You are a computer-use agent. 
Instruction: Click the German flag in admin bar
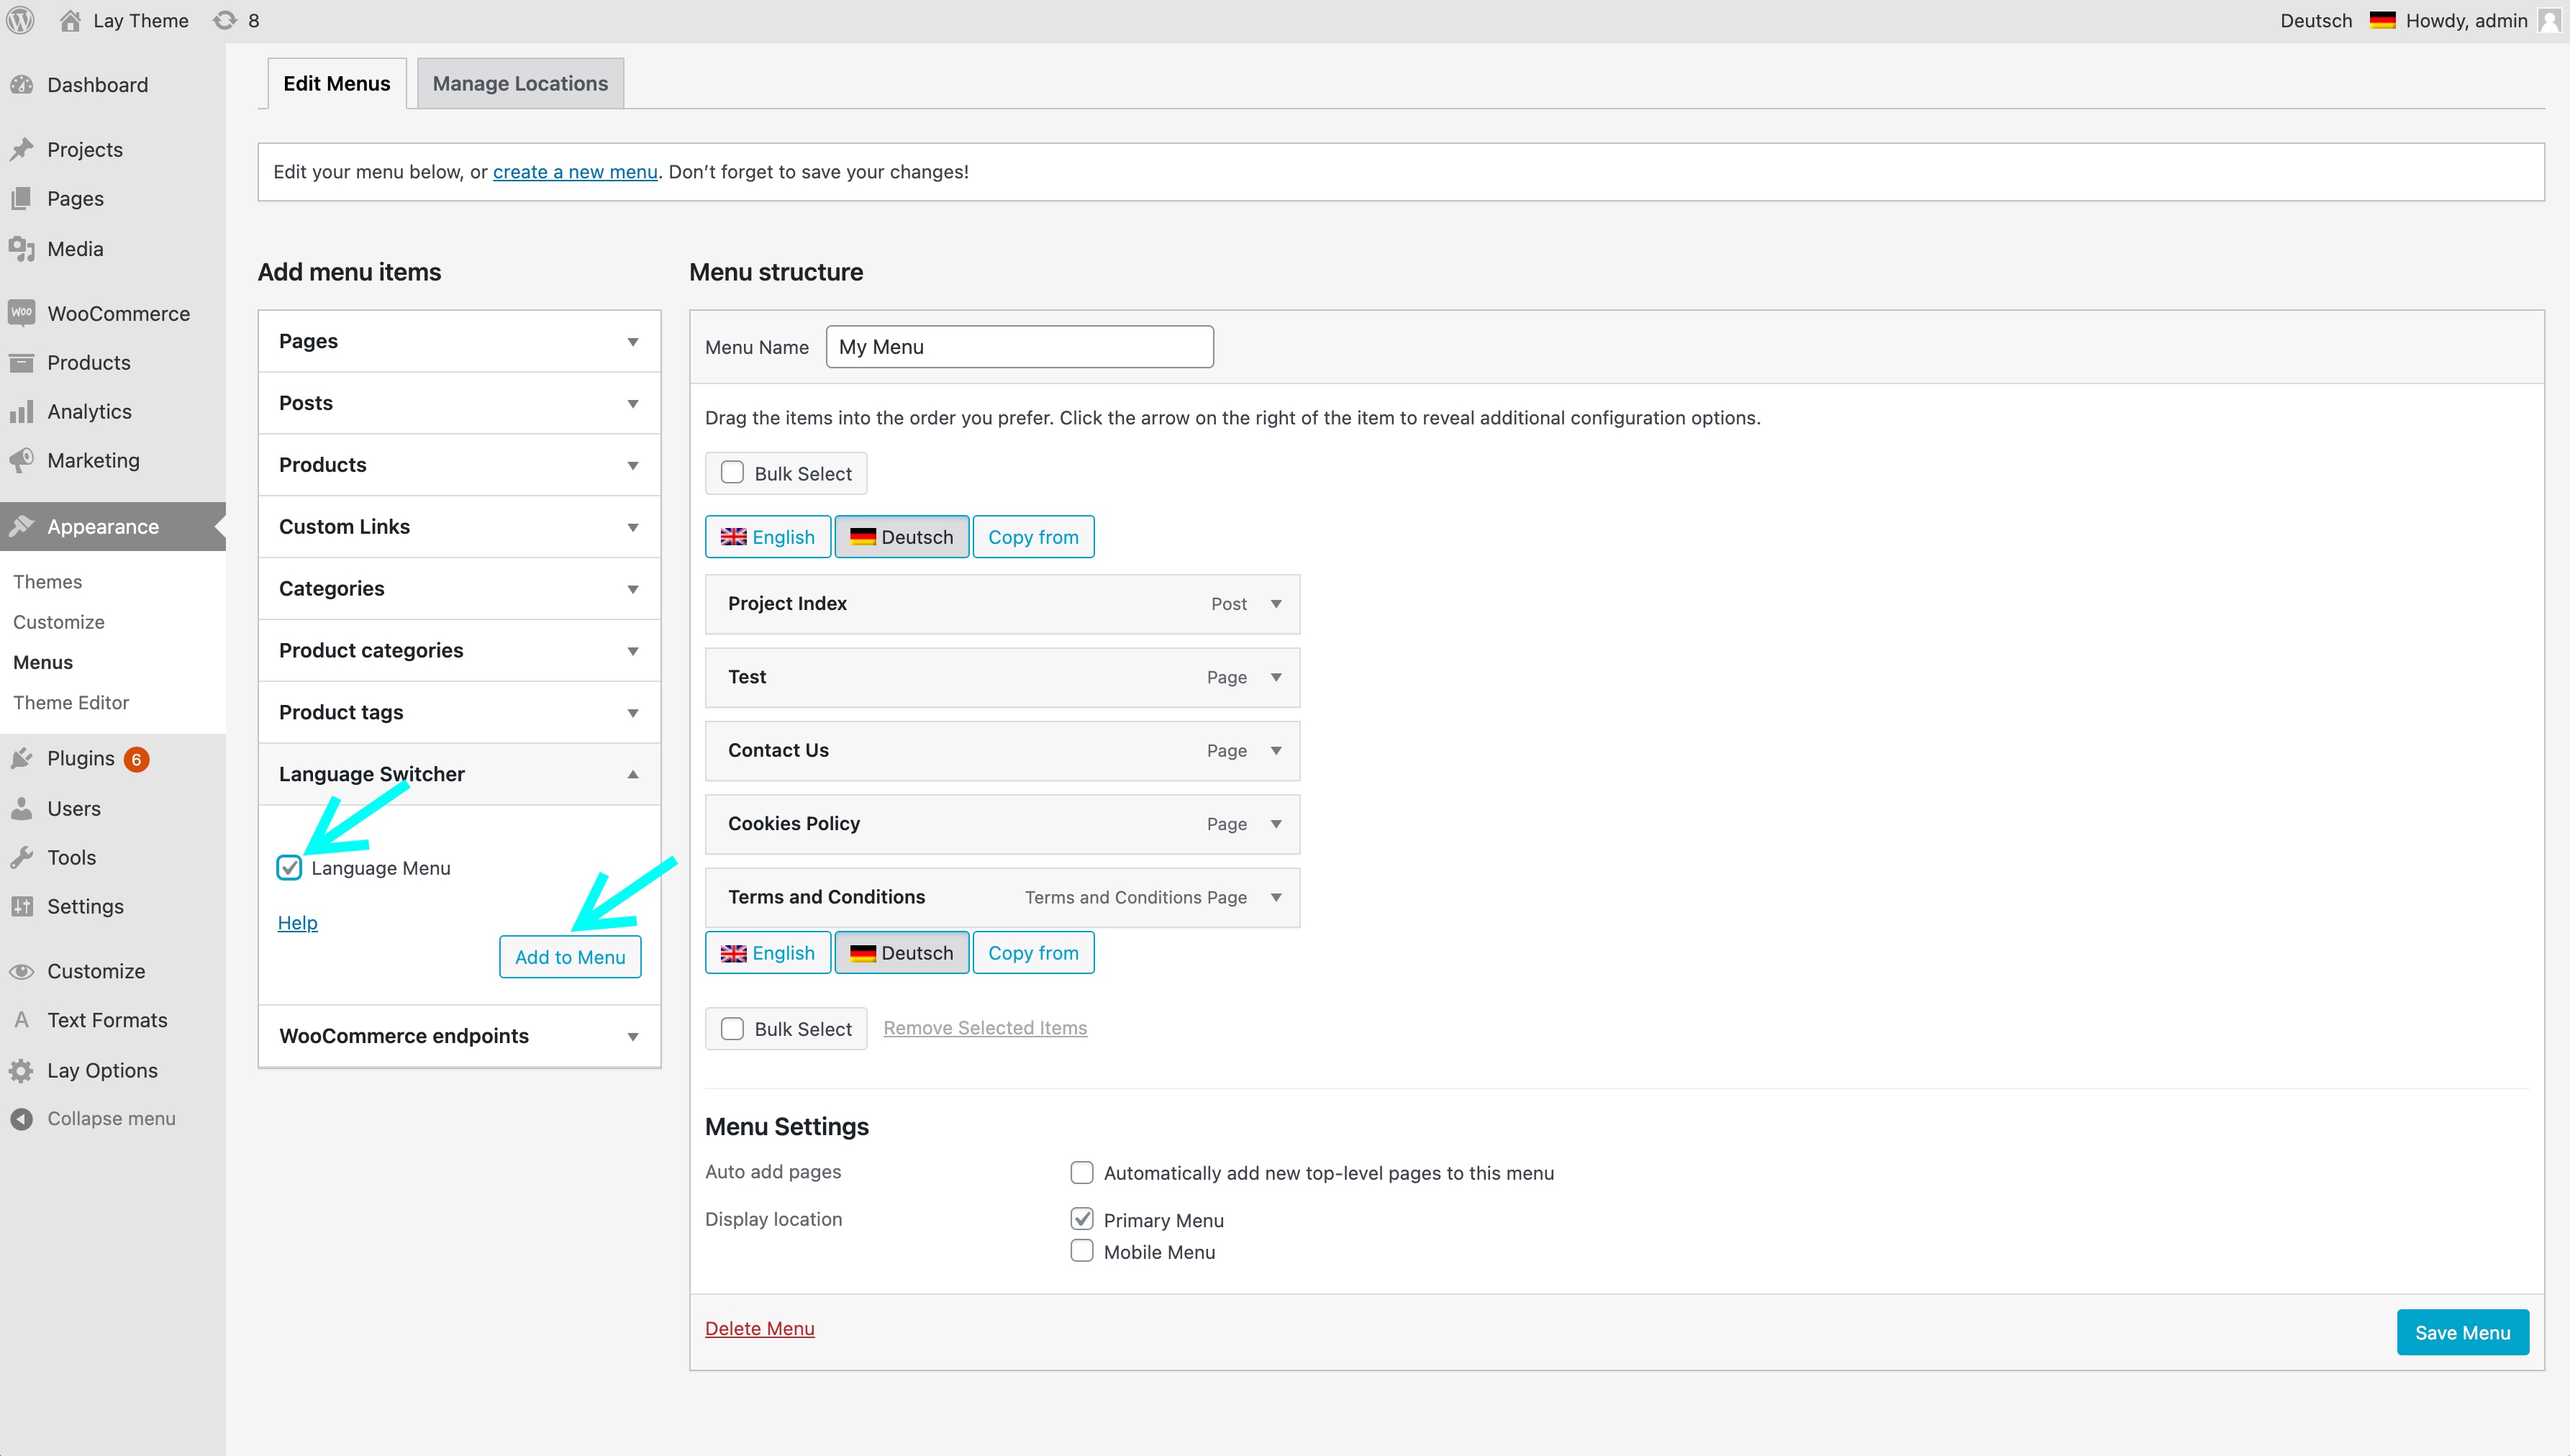pyautogui.click(x=2382, y=20)
